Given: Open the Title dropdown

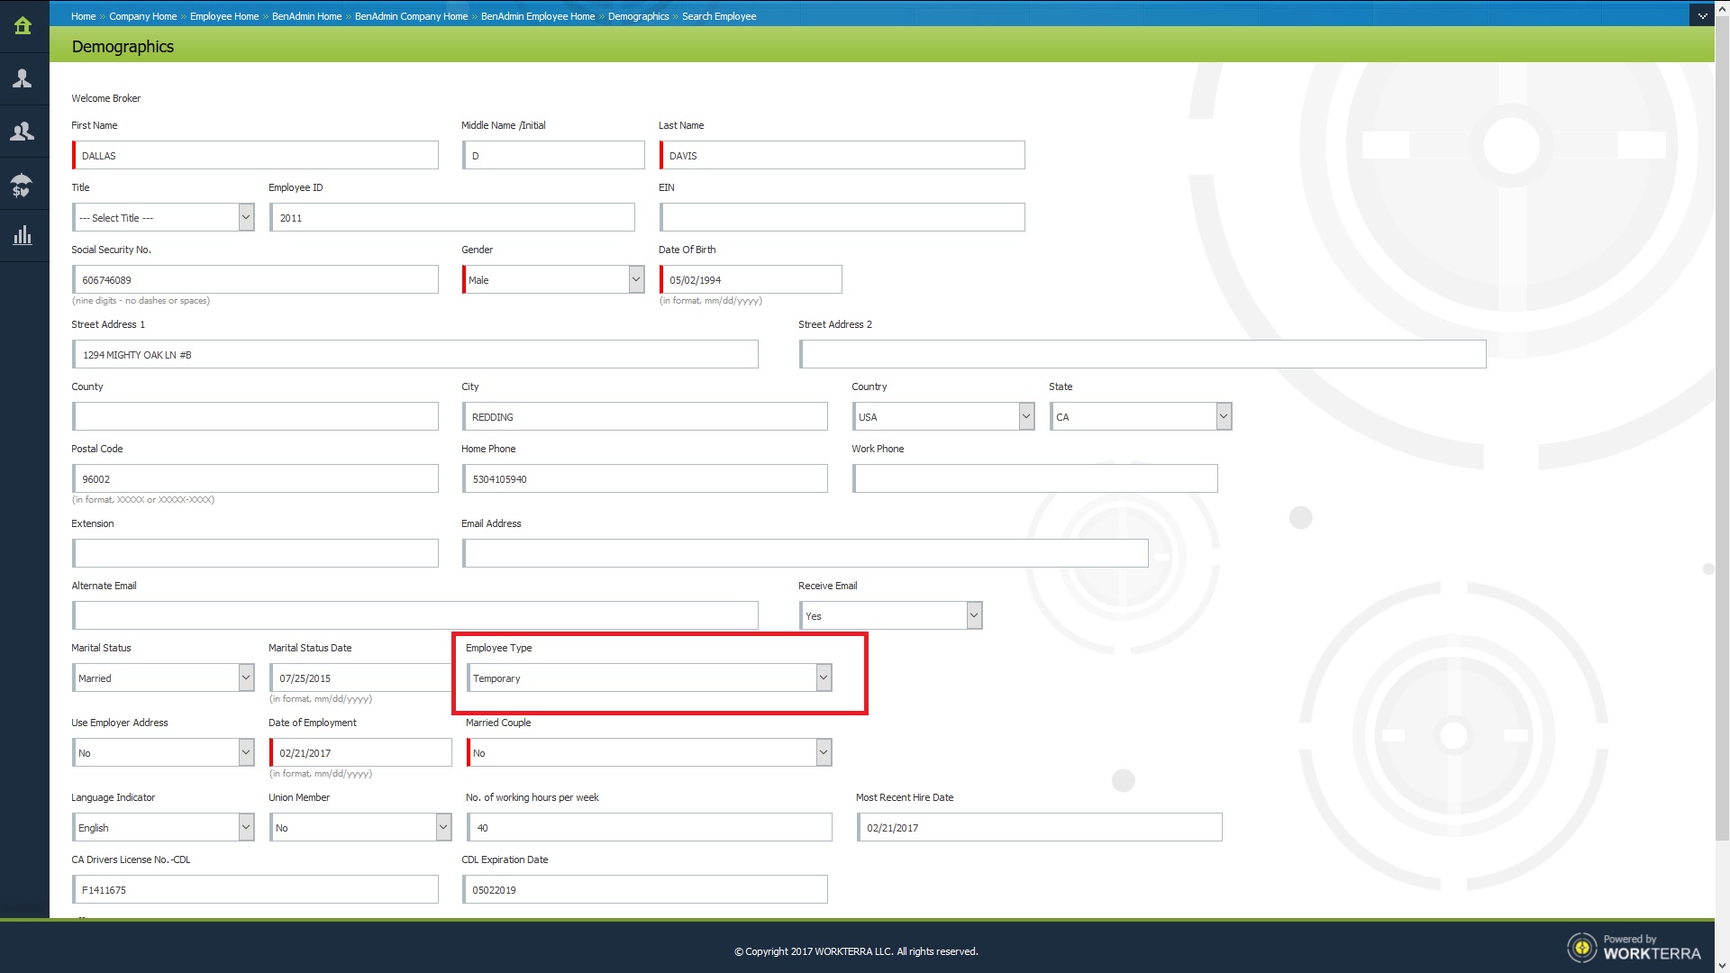Looking at the screenshot, I should click(x=163, y=217).
